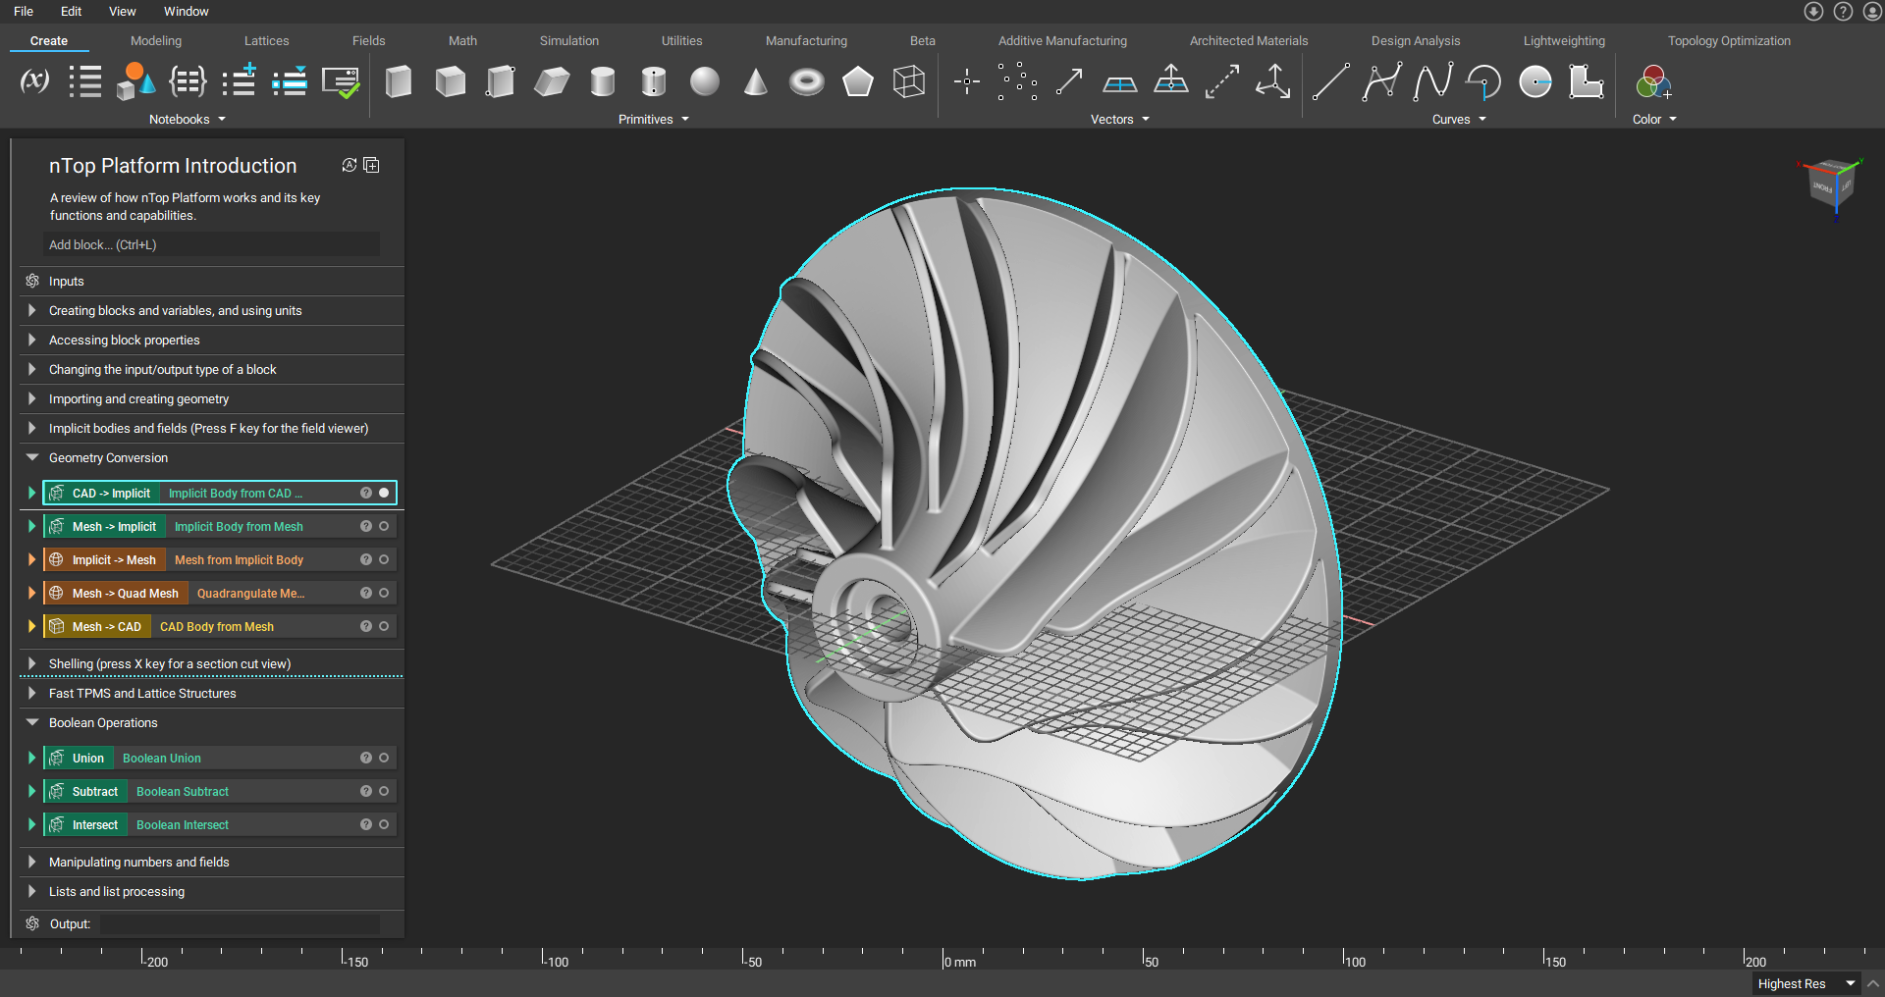
Task: Open the Highest Res resolution dropdown
Action: (x=1804, y=983)
